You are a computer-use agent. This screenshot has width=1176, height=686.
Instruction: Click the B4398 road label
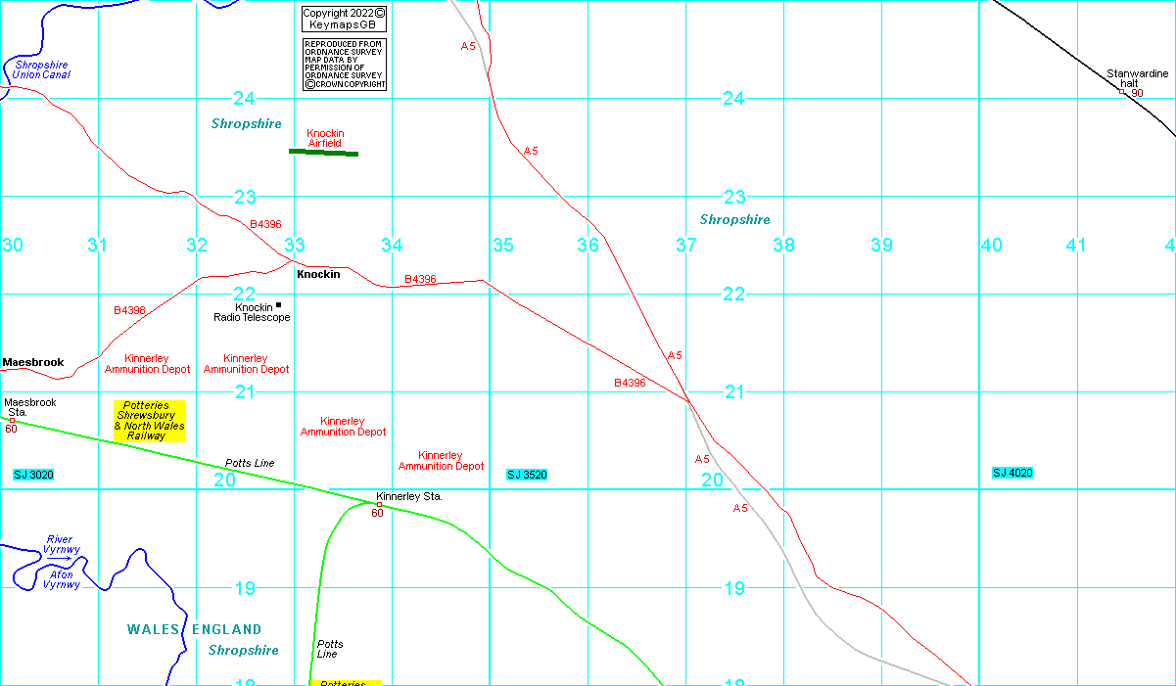click(x=129, y=310)
